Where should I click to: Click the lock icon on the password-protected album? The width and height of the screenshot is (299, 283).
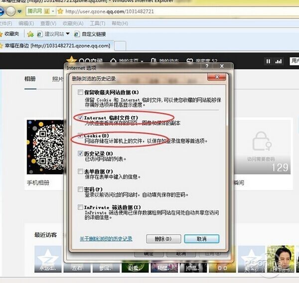262,141
